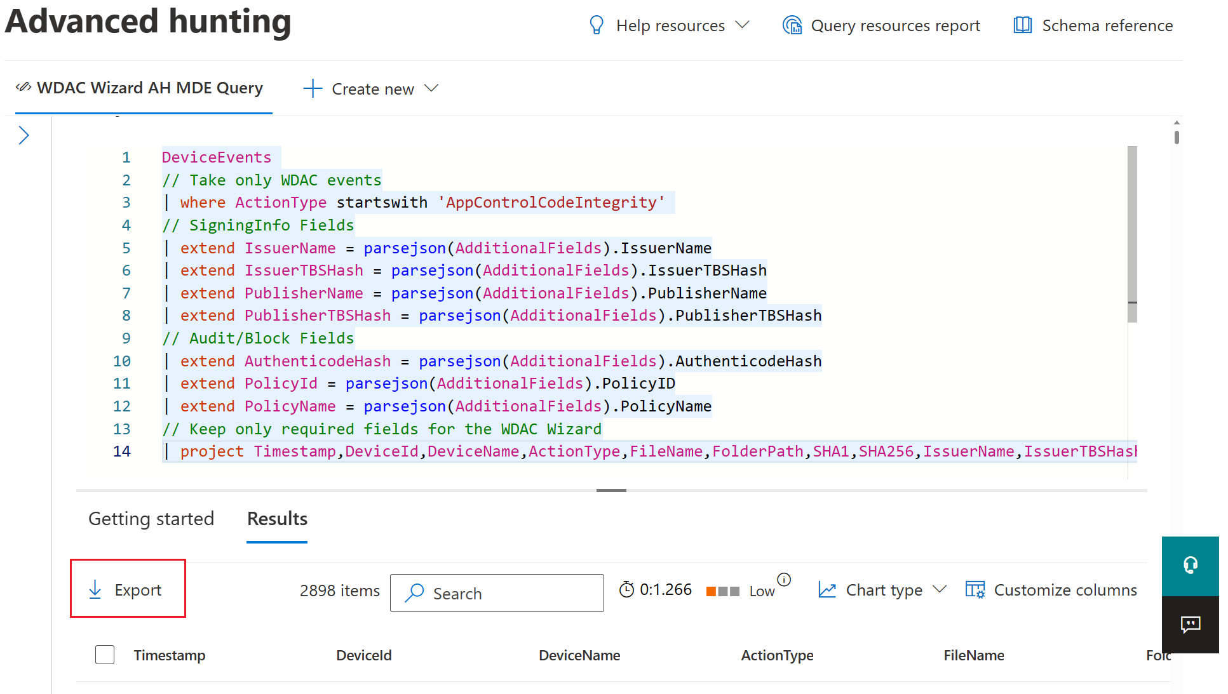Click the query info icon beside Low
Viewport: 1228px width, 694px height.
point(784,579)
